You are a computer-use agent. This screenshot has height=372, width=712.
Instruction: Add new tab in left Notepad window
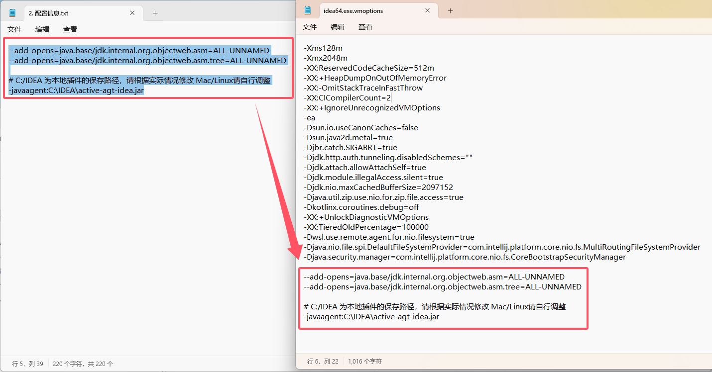(x=155, y=13)
